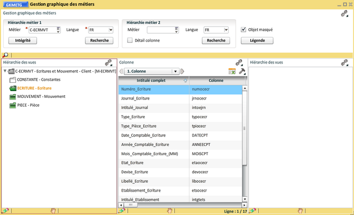Click the chain link icon in Colonne panel

point(239,62)
